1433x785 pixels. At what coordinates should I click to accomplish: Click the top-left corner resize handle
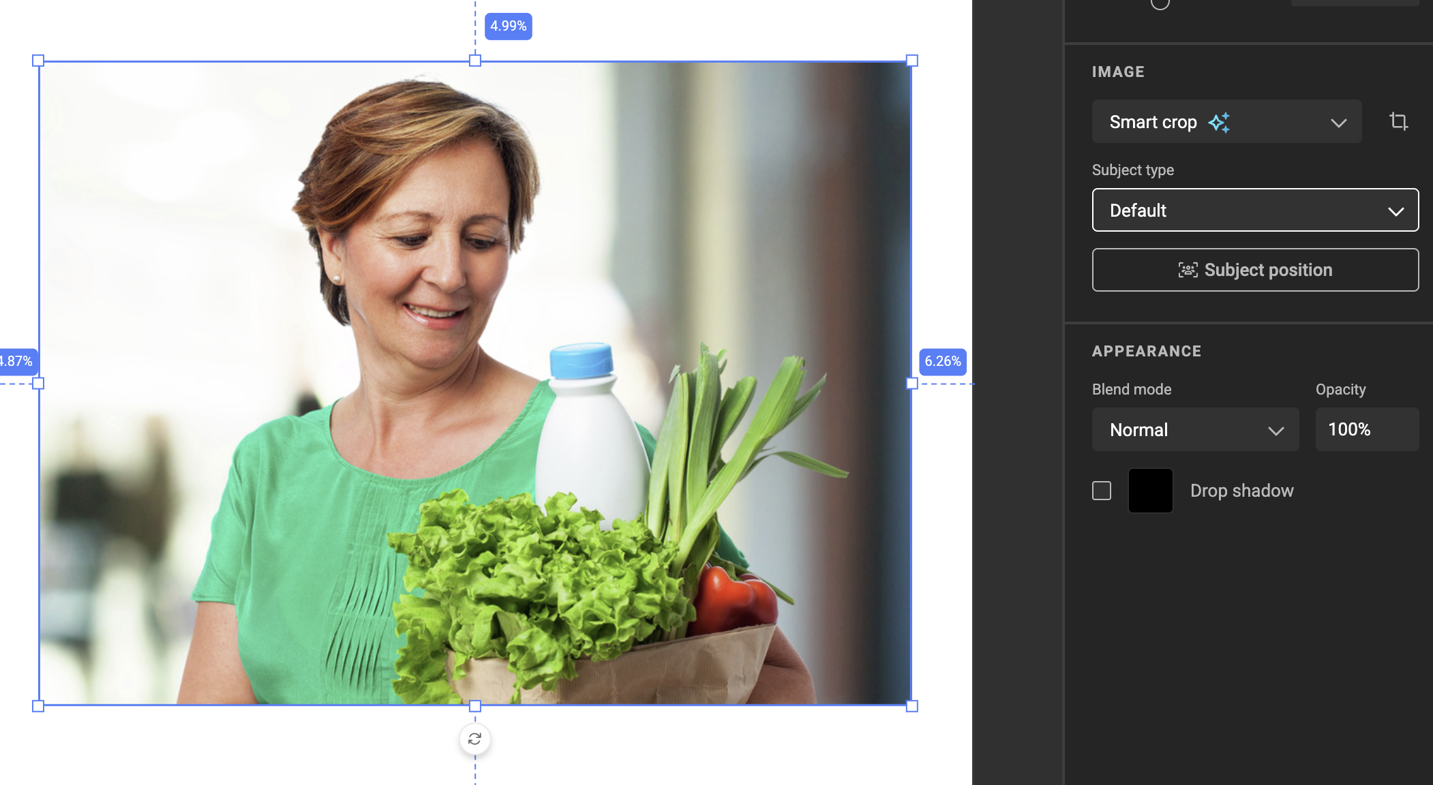click(x=38, y=61)
